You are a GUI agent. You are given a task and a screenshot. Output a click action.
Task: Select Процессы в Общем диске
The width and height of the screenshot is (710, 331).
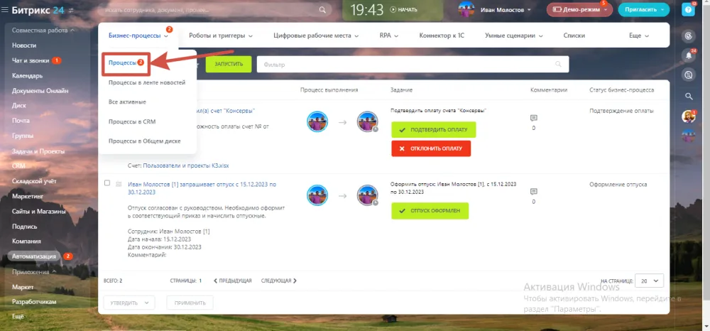(144, 141)
